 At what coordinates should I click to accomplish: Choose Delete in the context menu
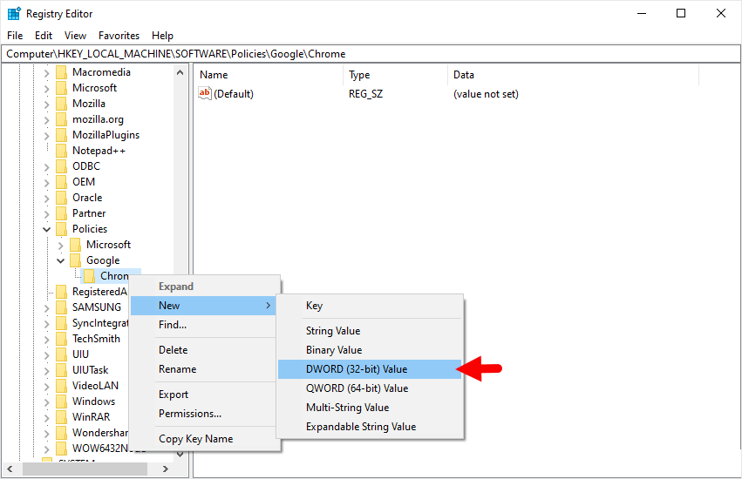coord(203,350)
